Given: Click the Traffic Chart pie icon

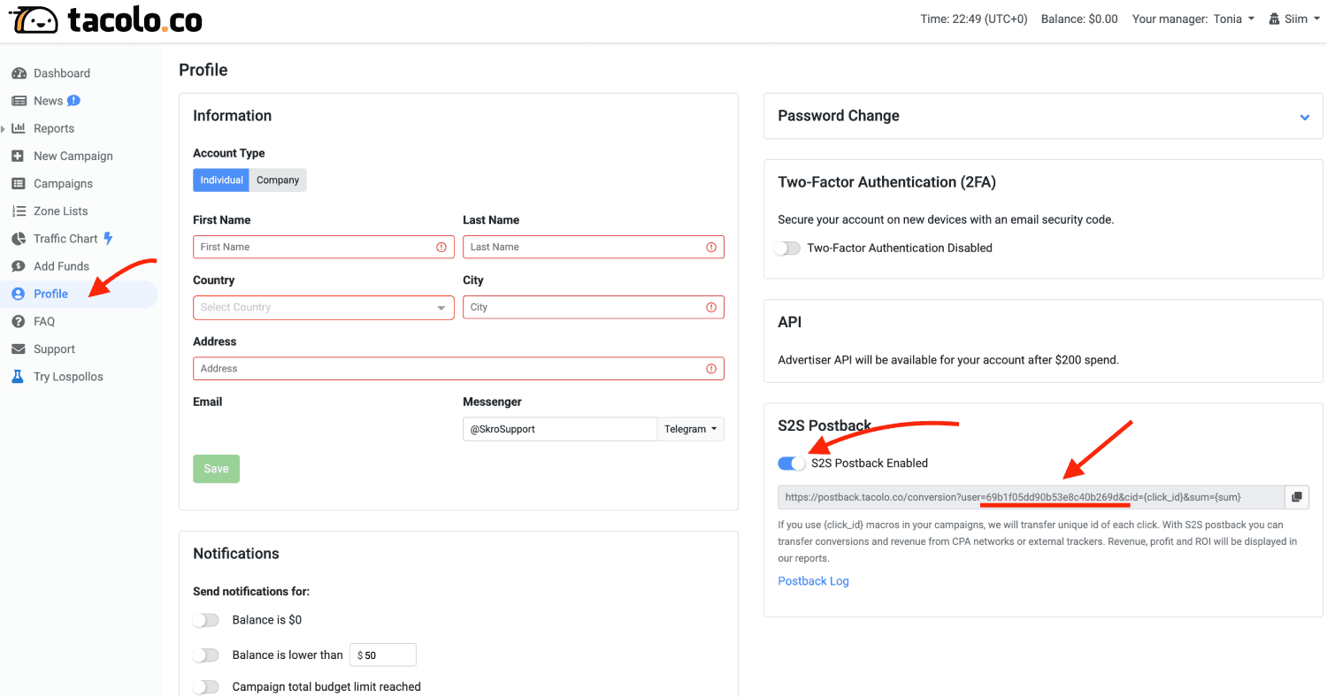Looking at the screenshot, I should (x=18, y=239).
